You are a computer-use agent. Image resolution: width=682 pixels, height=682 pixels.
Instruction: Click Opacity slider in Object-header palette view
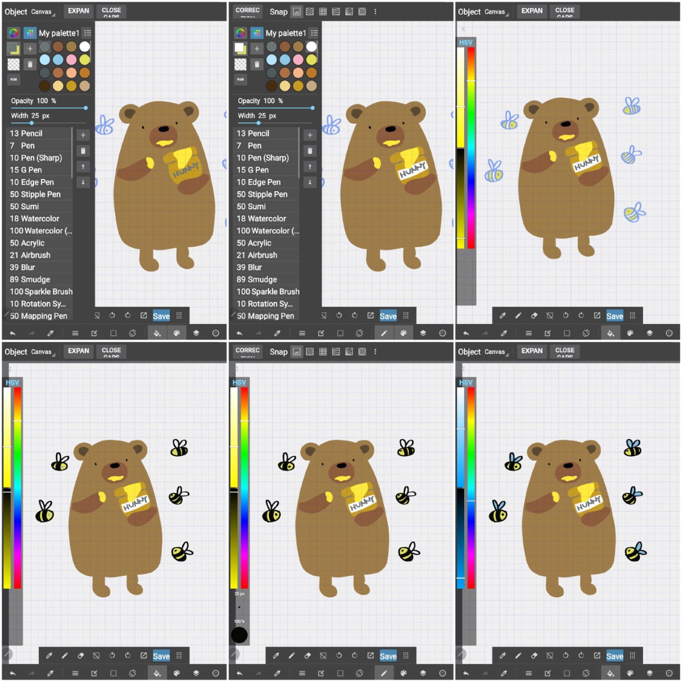point(48,108)
